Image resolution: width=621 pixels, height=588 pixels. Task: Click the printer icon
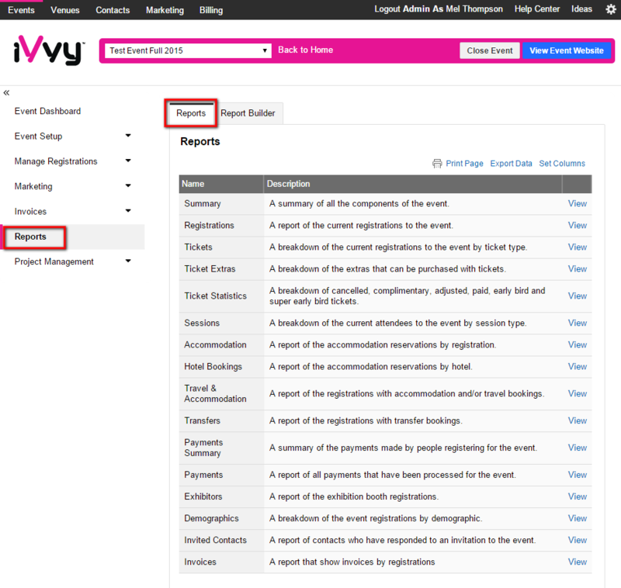point(437,164)
